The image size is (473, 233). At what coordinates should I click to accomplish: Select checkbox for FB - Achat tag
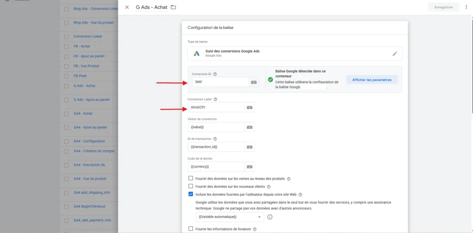coord(67,47)
